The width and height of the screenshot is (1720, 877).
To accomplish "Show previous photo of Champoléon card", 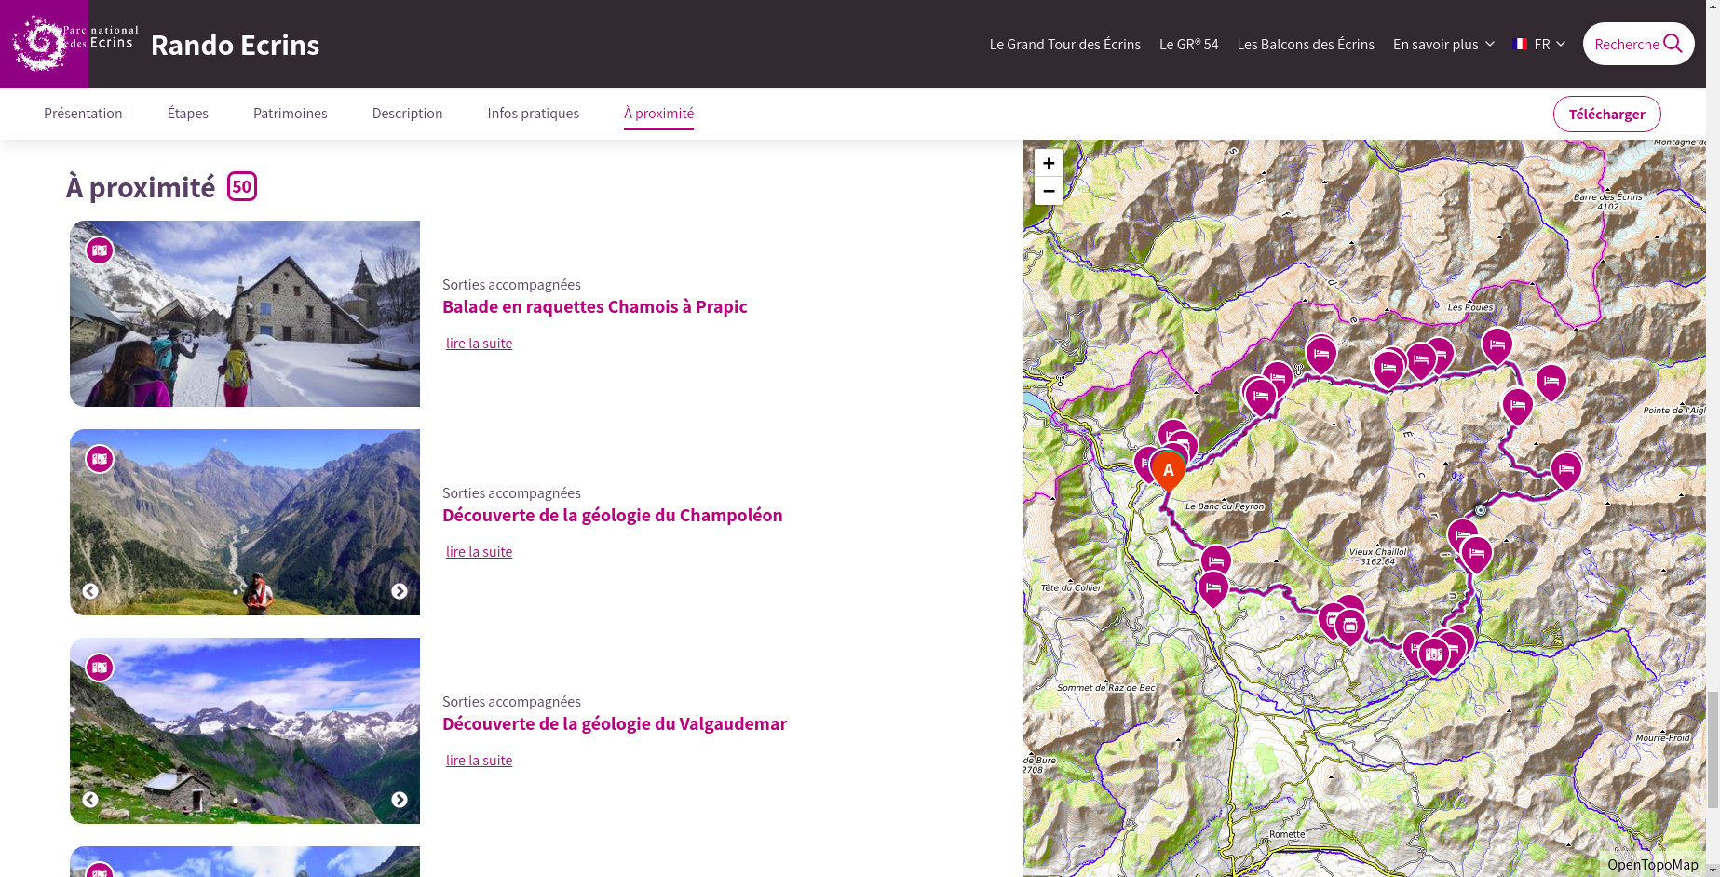I will [x=90, y=591].
